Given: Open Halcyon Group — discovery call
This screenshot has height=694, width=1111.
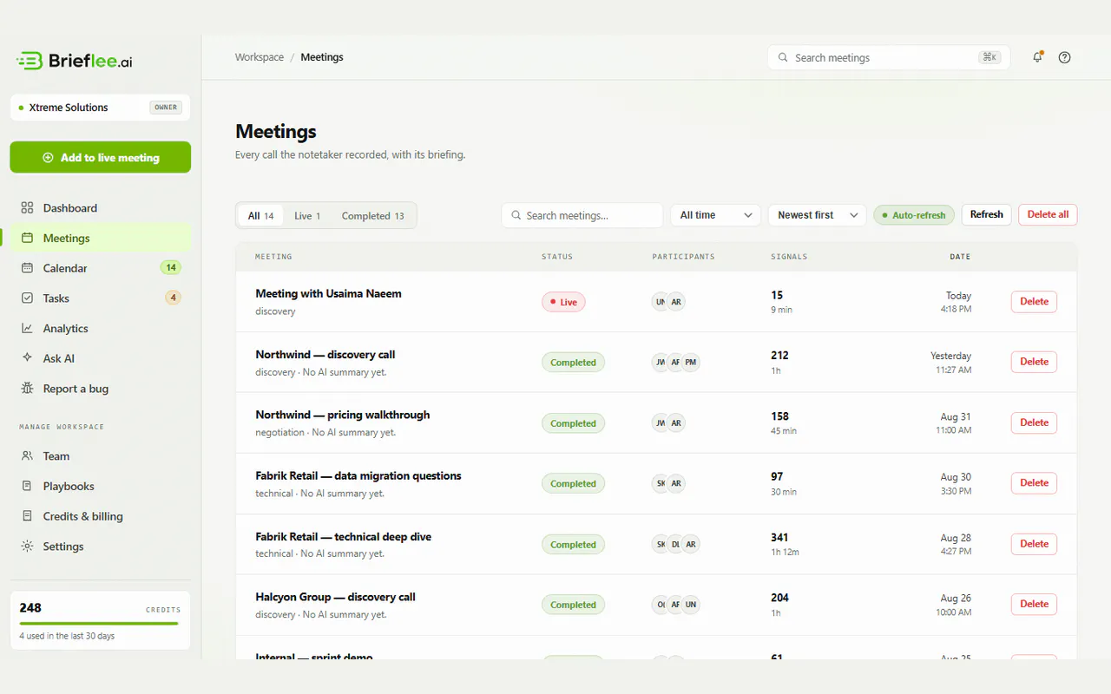Looking at the screenshot, I should [x=335, y=597].
